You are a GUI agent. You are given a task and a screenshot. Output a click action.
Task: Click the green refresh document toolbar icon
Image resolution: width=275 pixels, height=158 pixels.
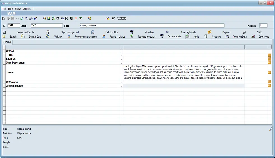point(22,18)
